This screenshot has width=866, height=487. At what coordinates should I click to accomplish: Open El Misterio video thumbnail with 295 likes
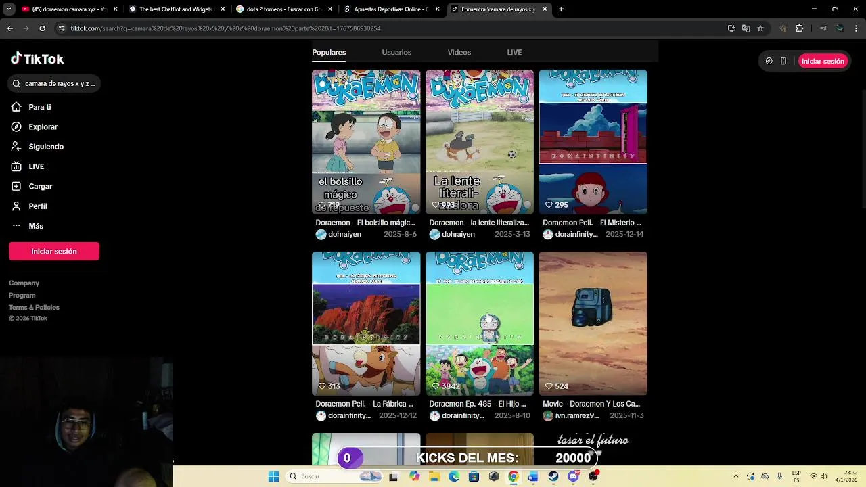click(593, 142)
